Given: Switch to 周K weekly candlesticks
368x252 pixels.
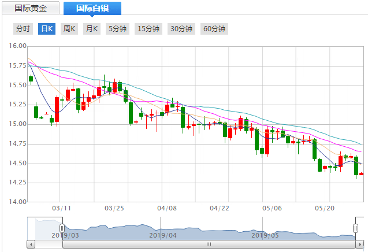Looking at the screenshot, I should [69, 29].
